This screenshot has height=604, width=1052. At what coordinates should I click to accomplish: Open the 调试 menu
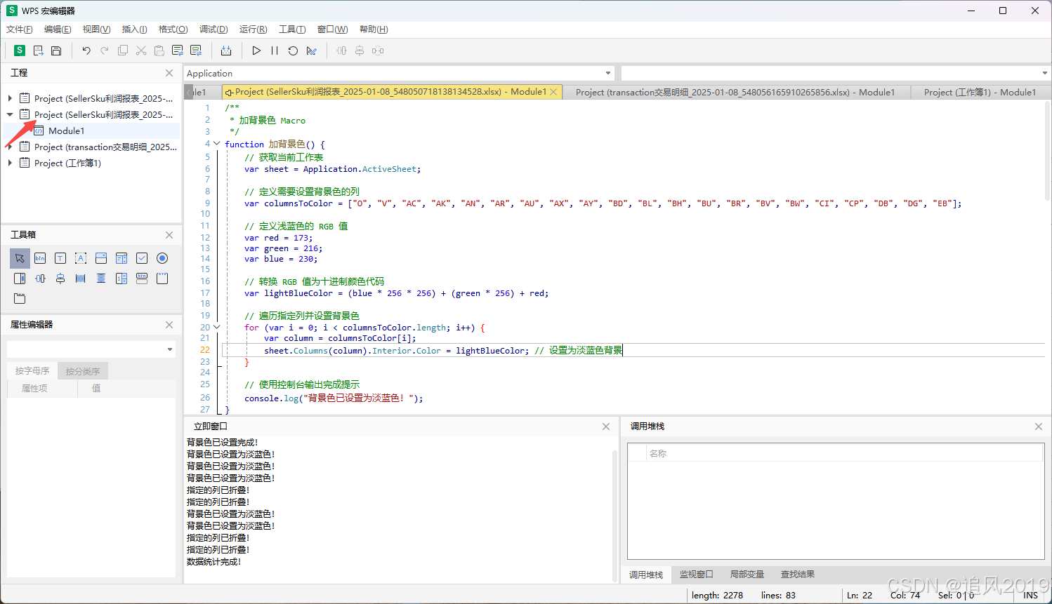[x=213, y=29]
